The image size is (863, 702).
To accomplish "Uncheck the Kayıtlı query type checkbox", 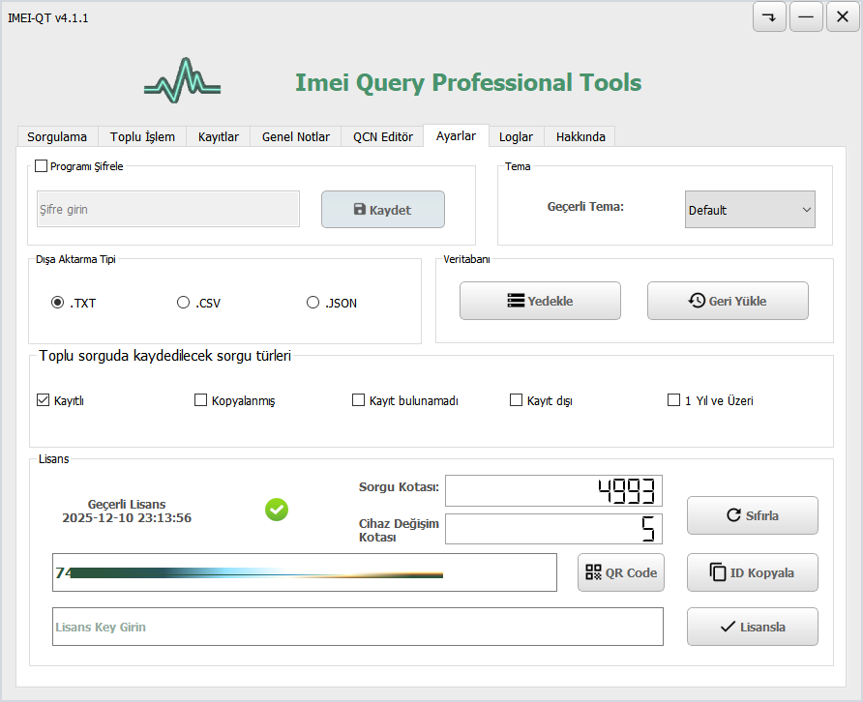I will click(x=44, y=400).
